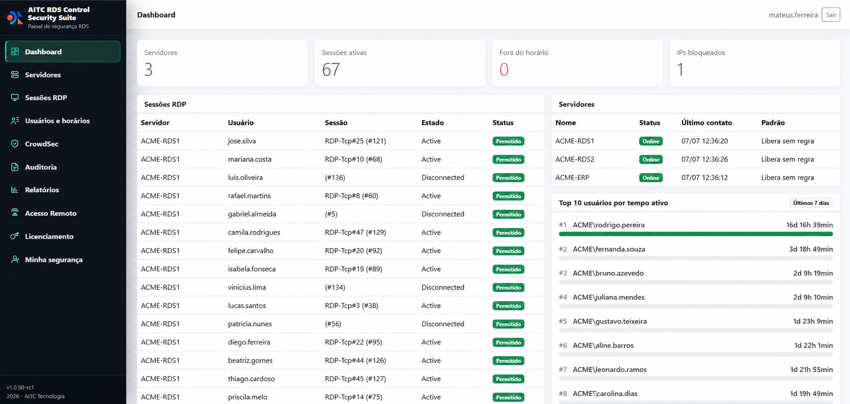Click the Permitido badge for jose.silva
This screenshot has width=850, height=404.
(x=508, y=141)
